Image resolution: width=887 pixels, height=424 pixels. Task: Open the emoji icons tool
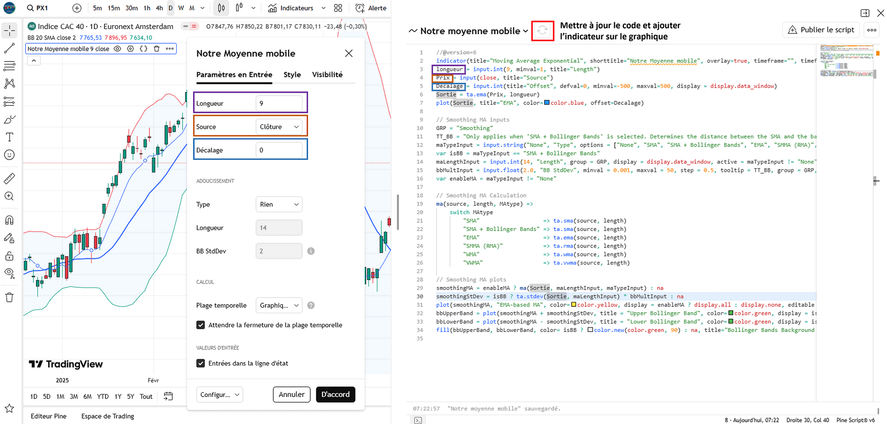point(9,155)
